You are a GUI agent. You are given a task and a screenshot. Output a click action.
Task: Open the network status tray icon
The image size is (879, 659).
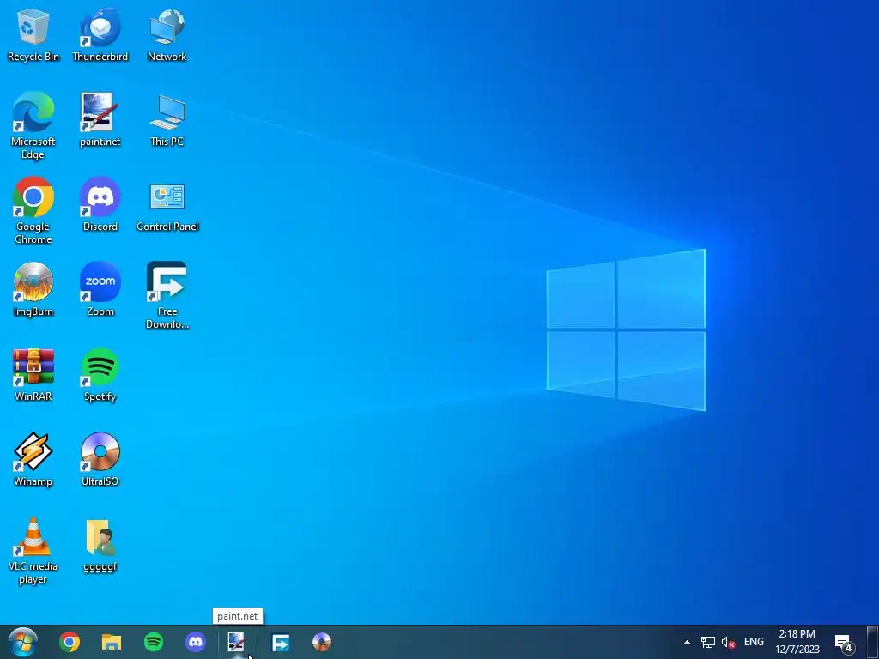[x=708, y=642]
